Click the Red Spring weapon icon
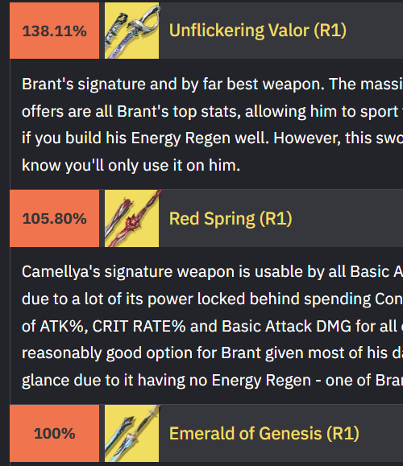 point(132,218)
